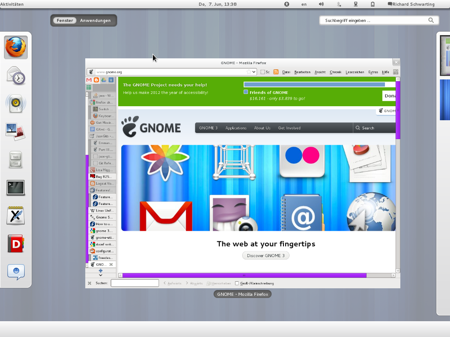Click the Google Drive pinned tab icon

104,80
